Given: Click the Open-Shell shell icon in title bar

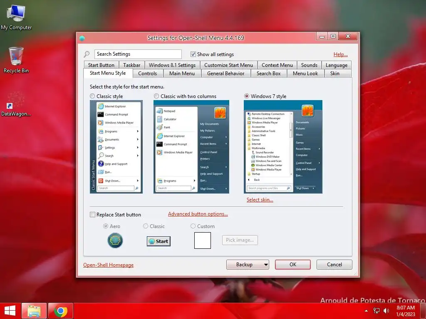Looking at the screenshot, I should pyautogui.click(x=82, y=38).
